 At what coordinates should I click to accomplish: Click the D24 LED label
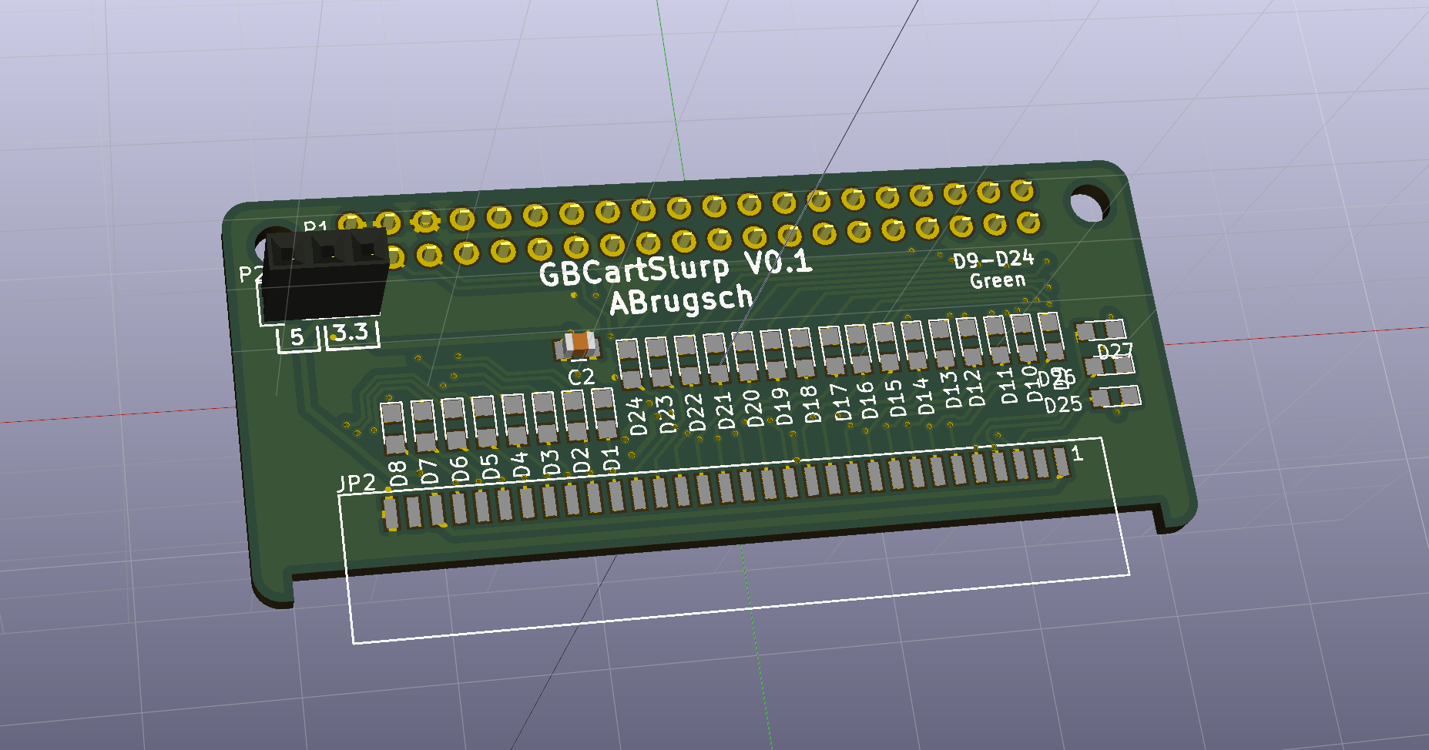click(636, 418)
